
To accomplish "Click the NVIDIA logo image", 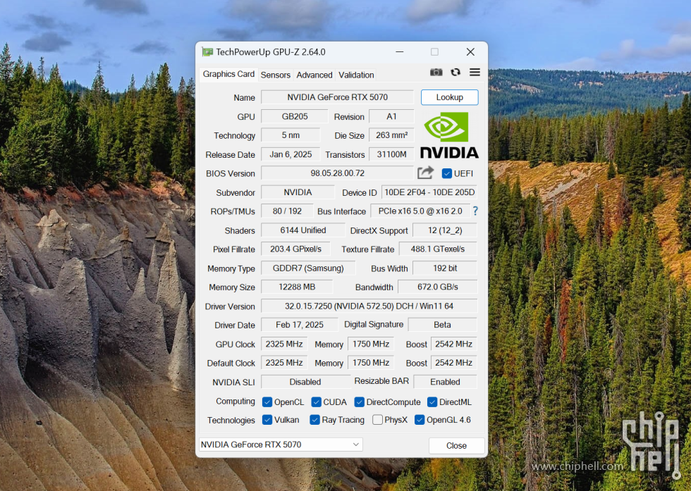I will [449, 135].
